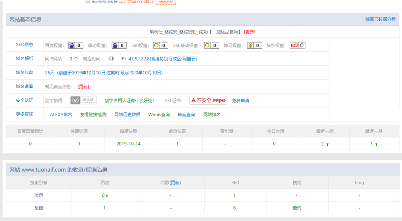Click 百度流量预计 value 0
The image size is (402, 221).
(x=30, y=144)
